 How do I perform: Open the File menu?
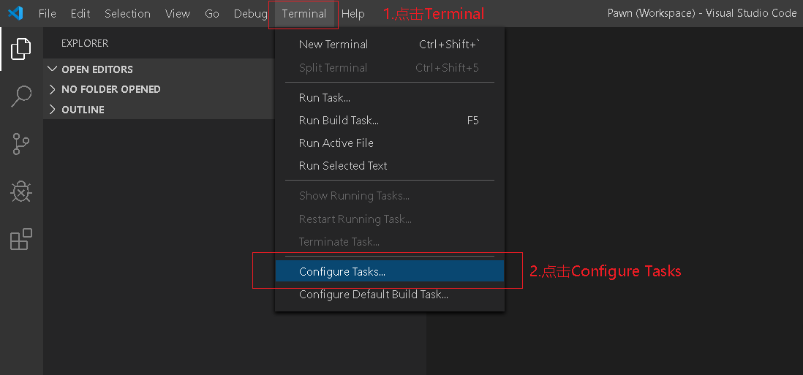(x=47, y=14)
